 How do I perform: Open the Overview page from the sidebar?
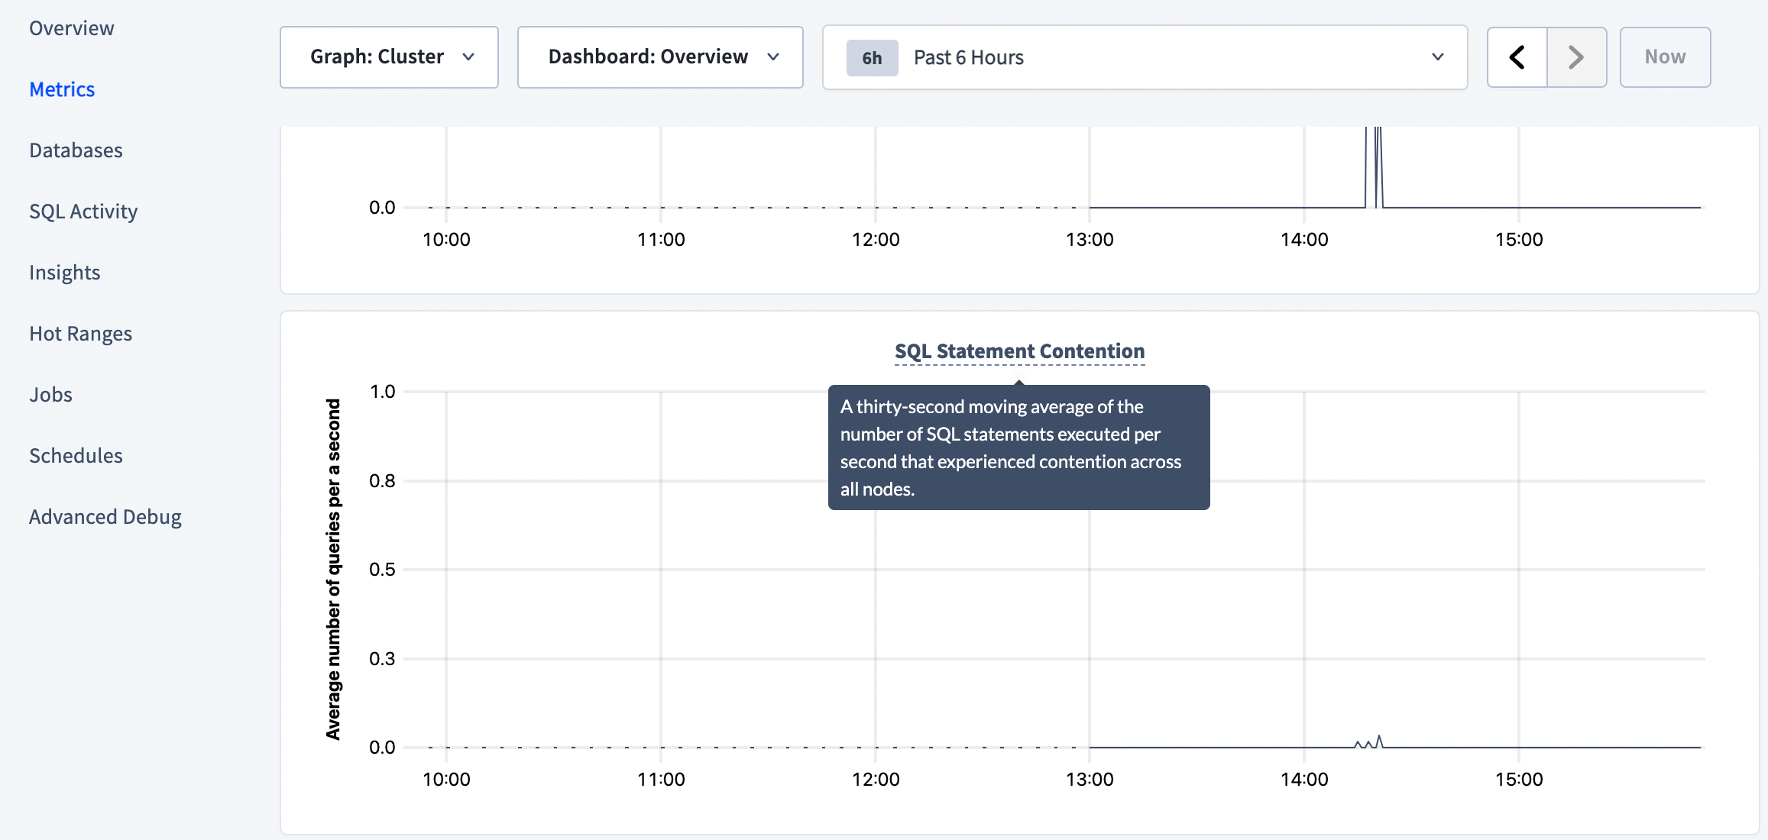pos(71,27)
